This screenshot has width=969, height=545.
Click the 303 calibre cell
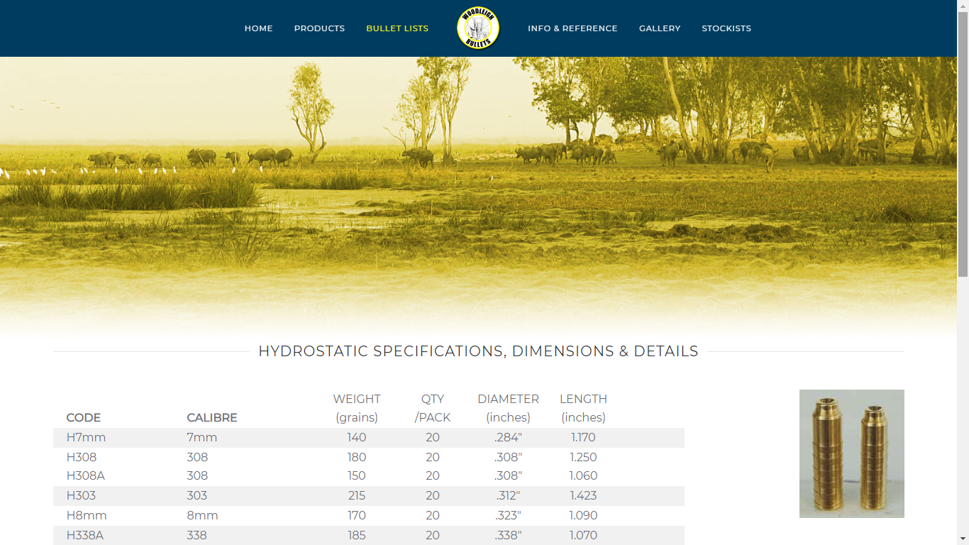[x=196, y=496]
